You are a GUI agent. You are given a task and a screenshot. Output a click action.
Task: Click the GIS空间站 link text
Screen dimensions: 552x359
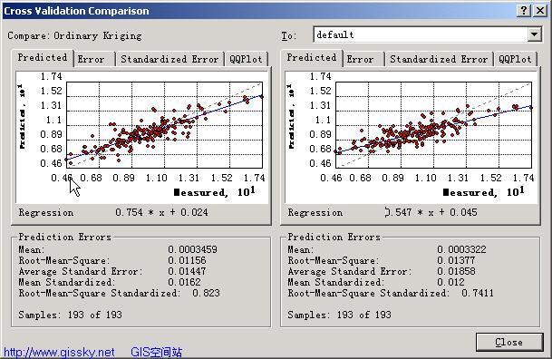coord(156,352)
